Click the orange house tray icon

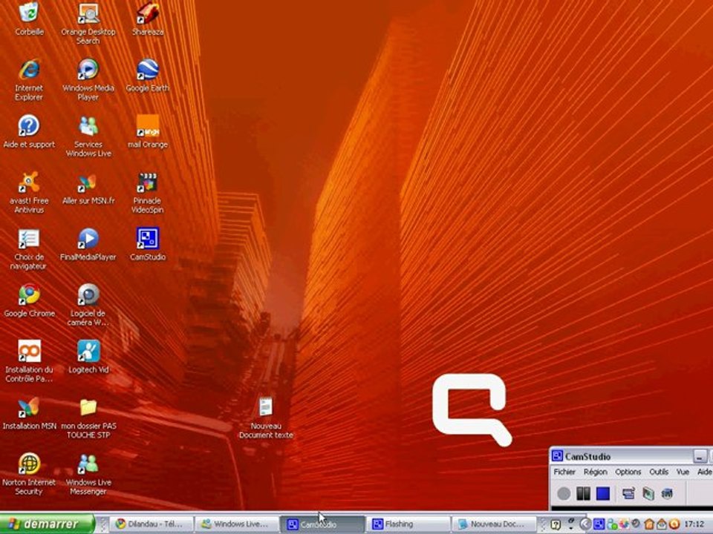(x=649, y=524)
